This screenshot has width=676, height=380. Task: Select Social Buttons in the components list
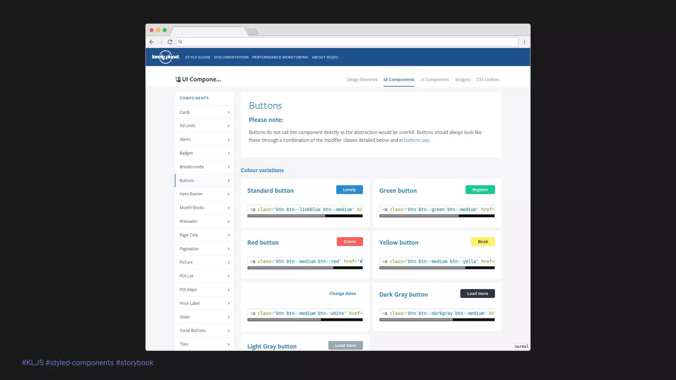point(204,331)
